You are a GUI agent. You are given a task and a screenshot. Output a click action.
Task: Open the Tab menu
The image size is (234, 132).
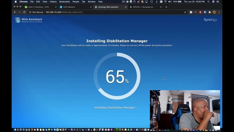pos(83,1)
